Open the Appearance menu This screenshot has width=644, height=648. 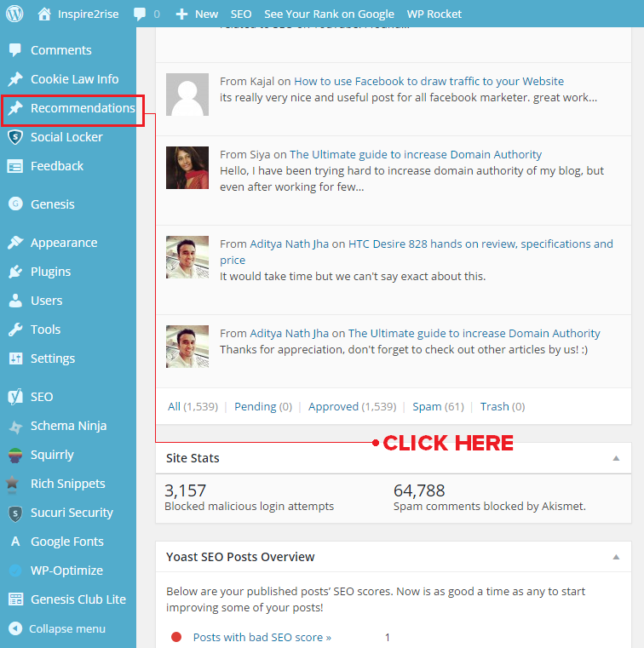pos(64,243)
